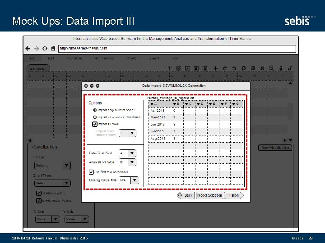Click the zoom-in magnifier icon
This screenshot has width=325, height=243.
271,68
